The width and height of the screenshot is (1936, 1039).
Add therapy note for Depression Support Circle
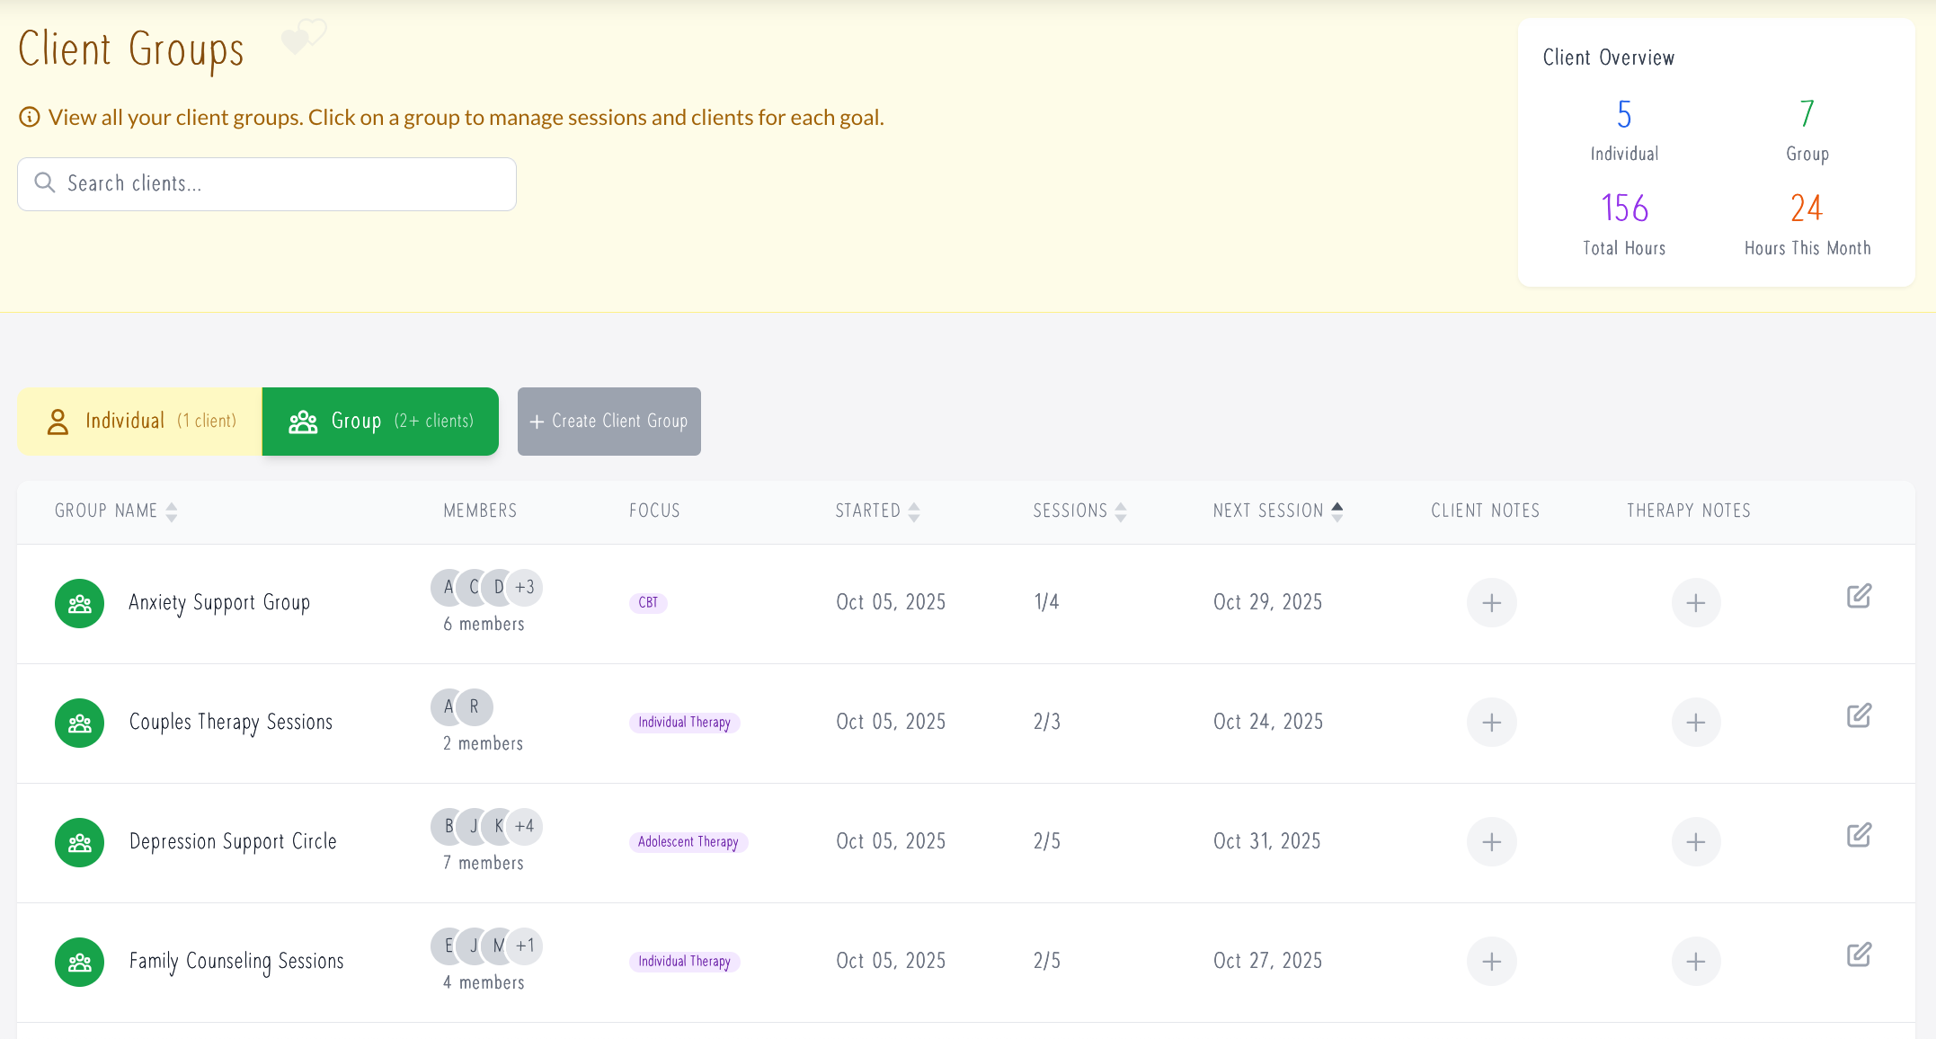(1695, 842)
